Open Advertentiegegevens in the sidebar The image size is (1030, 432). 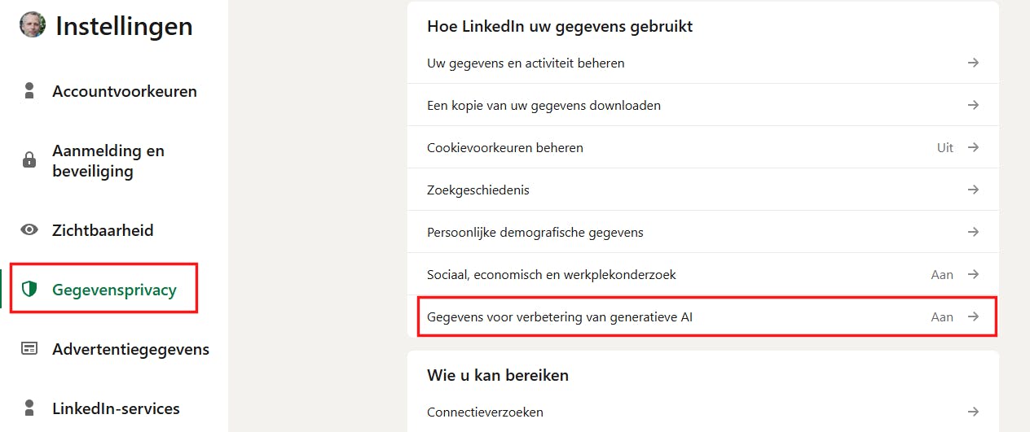tap(130, 349)
